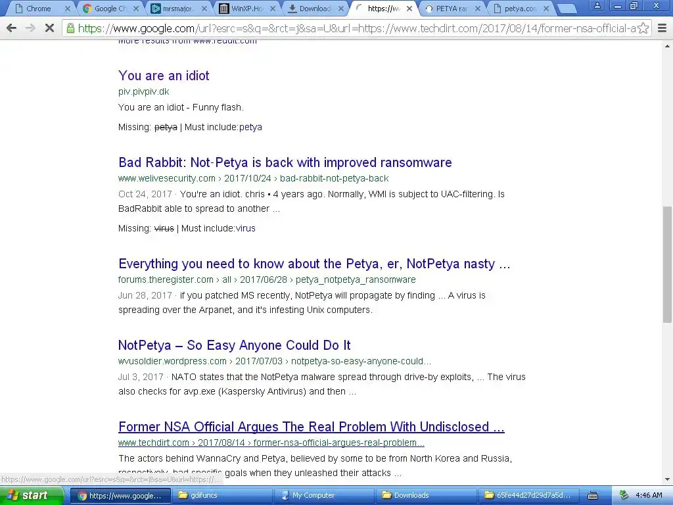
Task: Click the piv.pivpiv.dk URL text
Action: click(144, 91)
